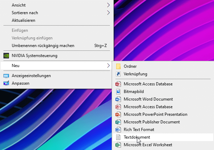Select Umbenennen rückgängig machen

pyautogui.click(x=43, y=46)
